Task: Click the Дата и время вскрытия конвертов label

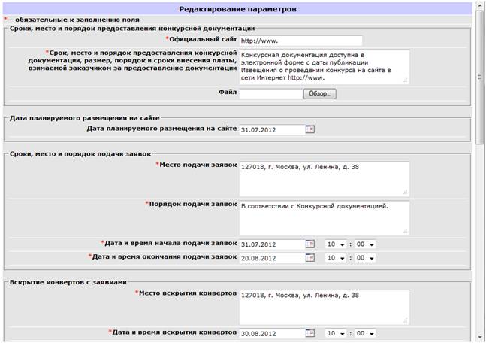Action: (174, 332)
